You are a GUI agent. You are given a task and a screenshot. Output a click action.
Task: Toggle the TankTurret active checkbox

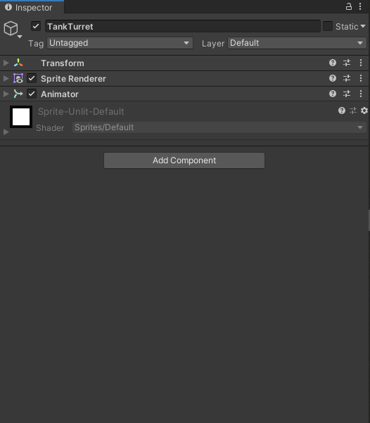[x=36, y=26]
